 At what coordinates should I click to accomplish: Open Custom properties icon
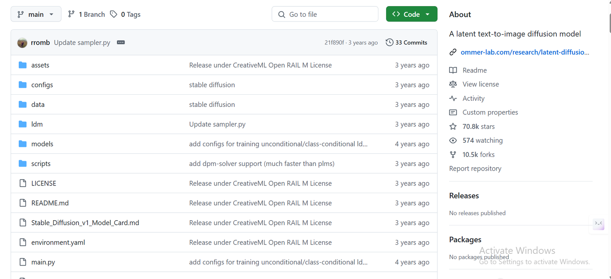point(453,113)
